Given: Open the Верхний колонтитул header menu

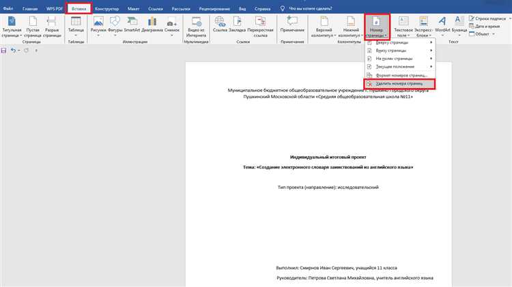Looking at the screenshot, I should point(324,27).
